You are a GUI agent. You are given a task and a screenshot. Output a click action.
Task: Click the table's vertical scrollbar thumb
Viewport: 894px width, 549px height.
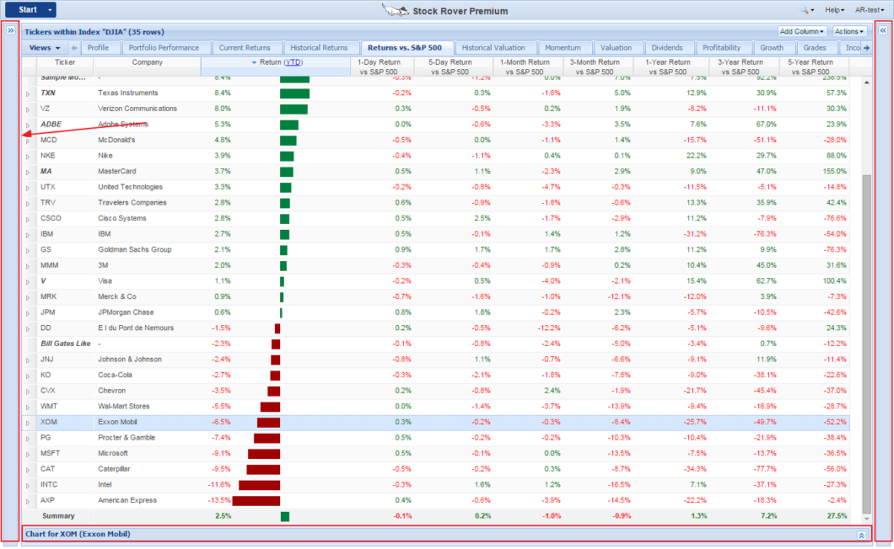[866, 344]
